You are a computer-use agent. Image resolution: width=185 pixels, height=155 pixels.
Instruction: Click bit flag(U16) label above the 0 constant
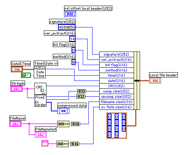tap(64, 45)
